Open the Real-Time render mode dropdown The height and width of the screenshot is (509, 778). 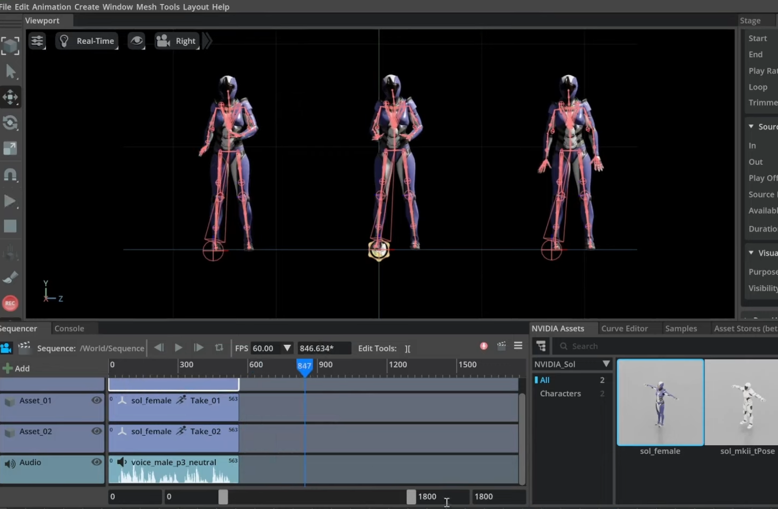pos(87,41)
